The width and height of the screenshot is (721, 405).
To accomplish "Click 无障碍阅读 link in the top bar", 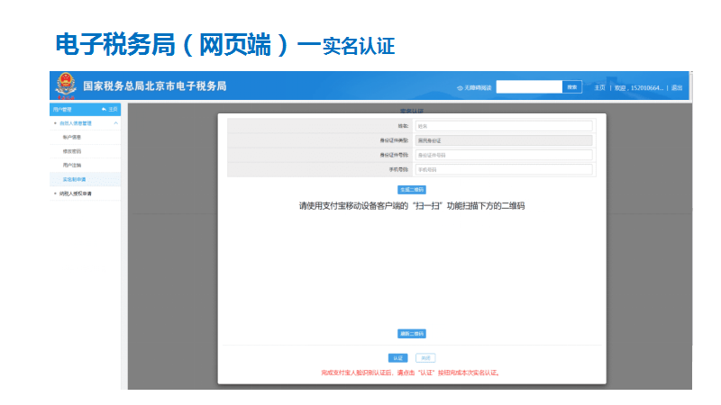I will coord(478,87).
